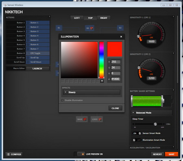
Task: Expand the Balanced Mode dropdown
Action: [152, 113]
